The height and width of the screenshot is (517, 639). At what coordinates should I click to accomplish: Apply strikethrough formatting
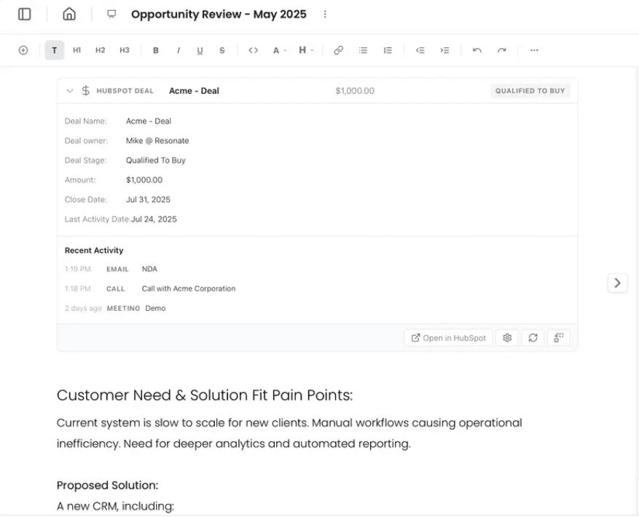pyautogui.click(x=222, y=50)
